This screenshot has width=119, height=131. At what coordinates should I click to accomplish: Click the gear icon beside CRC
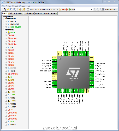click(9, 47)
